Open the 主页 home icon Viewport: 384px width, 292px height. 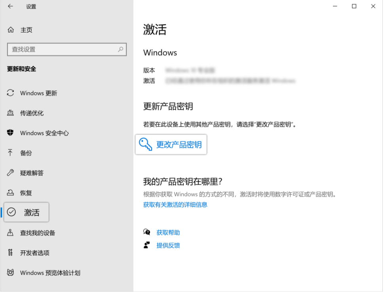11,30
